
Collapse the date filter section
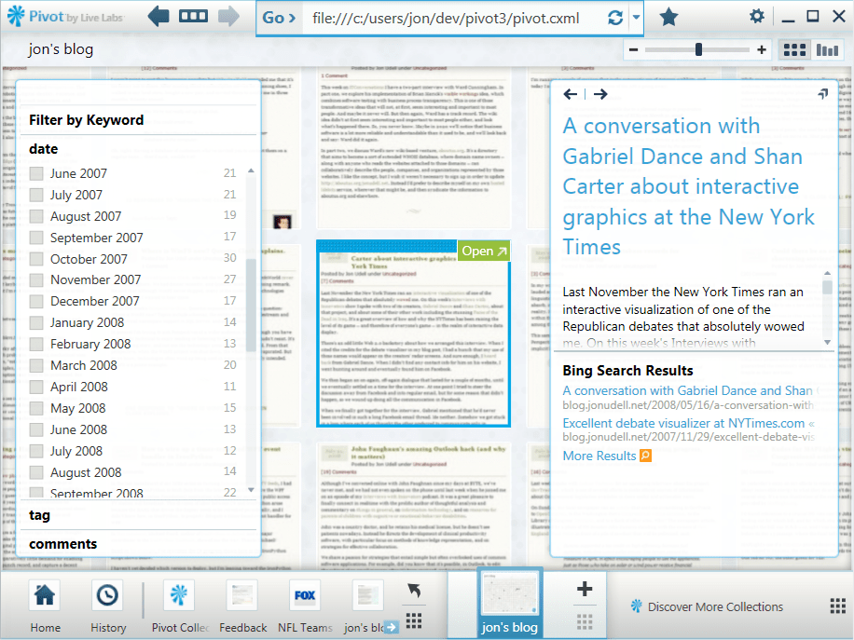click(x=44, y=149)
